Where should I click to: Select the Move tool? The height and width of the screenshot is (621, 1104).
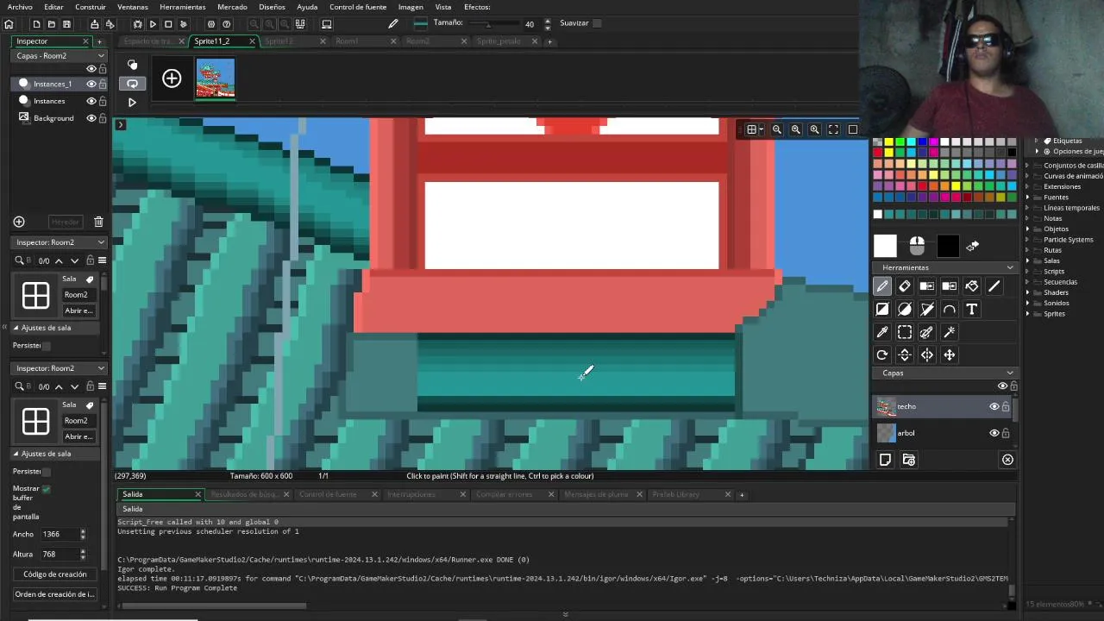pyautogui.click(x=950, y=354)
